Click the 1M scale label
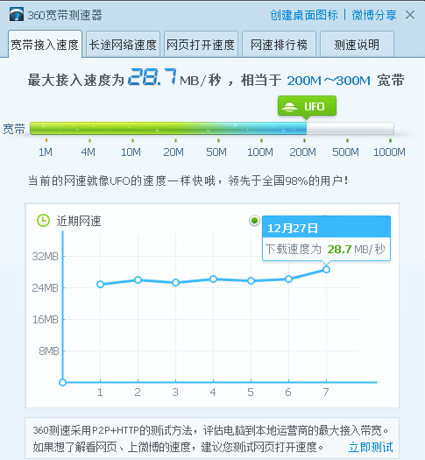The image size is (425, 460). 46,152
